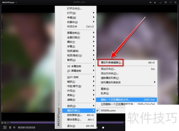The height and width of the screenshot is (131, 179).
Task: Open the playlist icon beside the 3D button
Action: pyautogui.click(x=10, y=127)
